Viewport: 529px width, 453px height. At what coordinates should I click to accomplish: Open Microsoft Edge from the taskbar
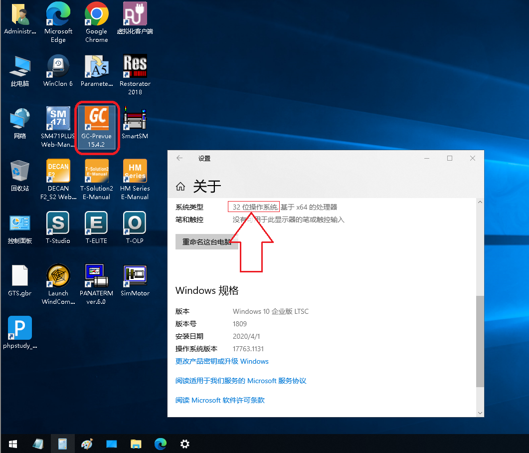[x=160, y=444]
